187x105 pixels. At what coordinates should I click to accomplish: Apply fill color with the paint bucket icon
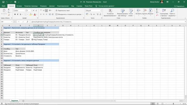click(x=30, y=14)
